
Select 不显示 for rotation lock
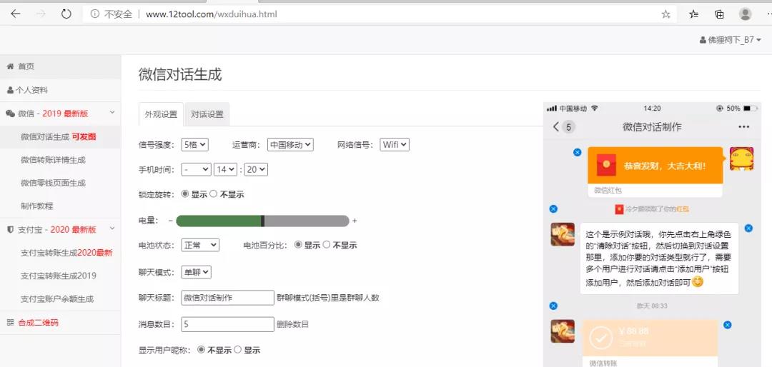pyautogui.click(x=214, y=194)
